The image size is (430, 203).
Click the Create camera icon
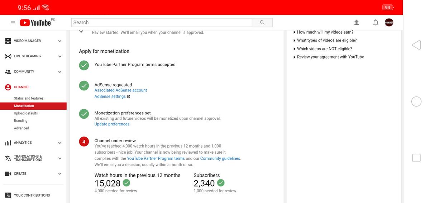point(8,174)
